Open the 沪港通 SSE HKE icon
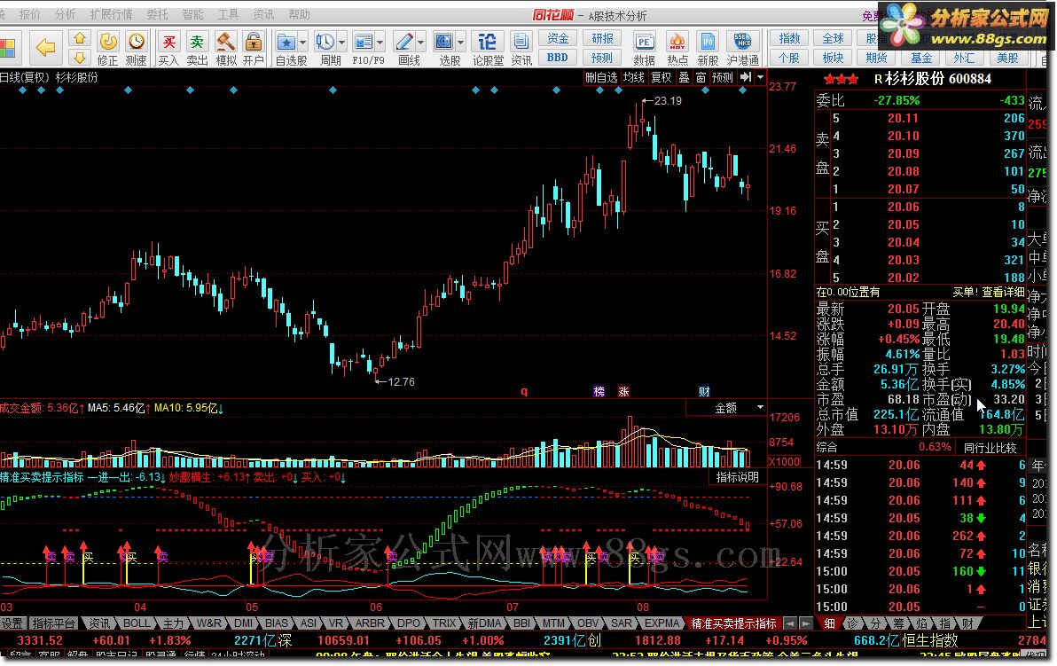This screenshot has width=1057, height=666. (742, 42)
